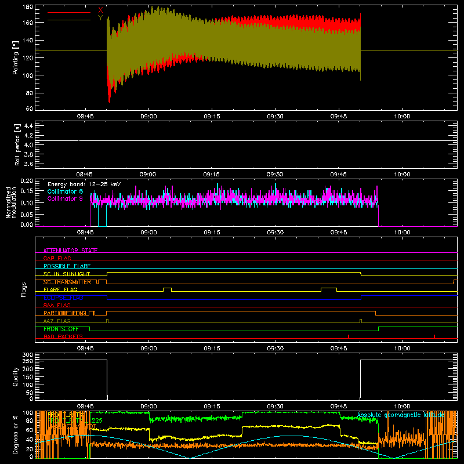The image size is (464, 464).
Task: Click the 'Quality' y-axis title
Action: [x=16, y=376]
